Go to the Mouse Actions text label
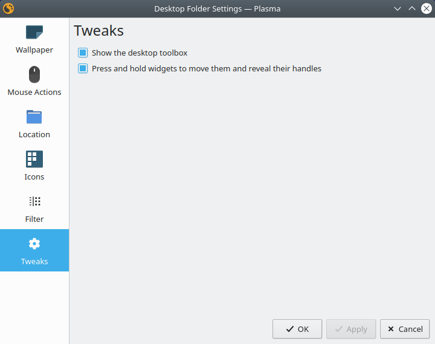The image size is (435, 344). pyautogui.click(x=34, y=92)
